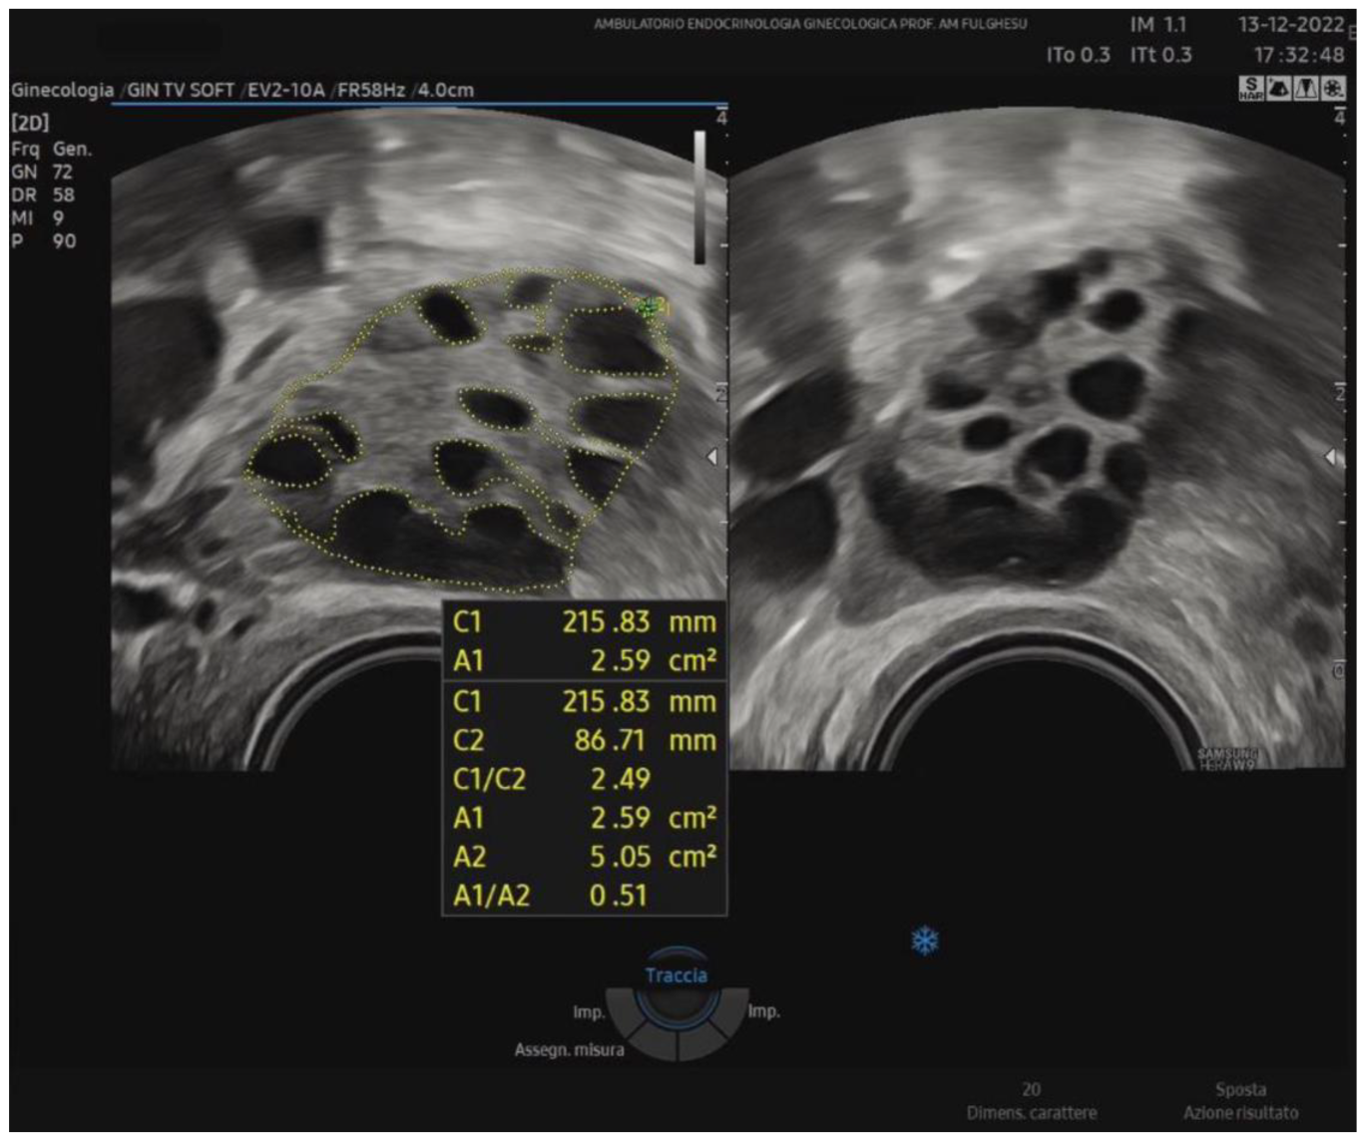Screen dimensions: 1365x1143
Task: Click the film reel cine icon
Action: (x=1332, y=88)
